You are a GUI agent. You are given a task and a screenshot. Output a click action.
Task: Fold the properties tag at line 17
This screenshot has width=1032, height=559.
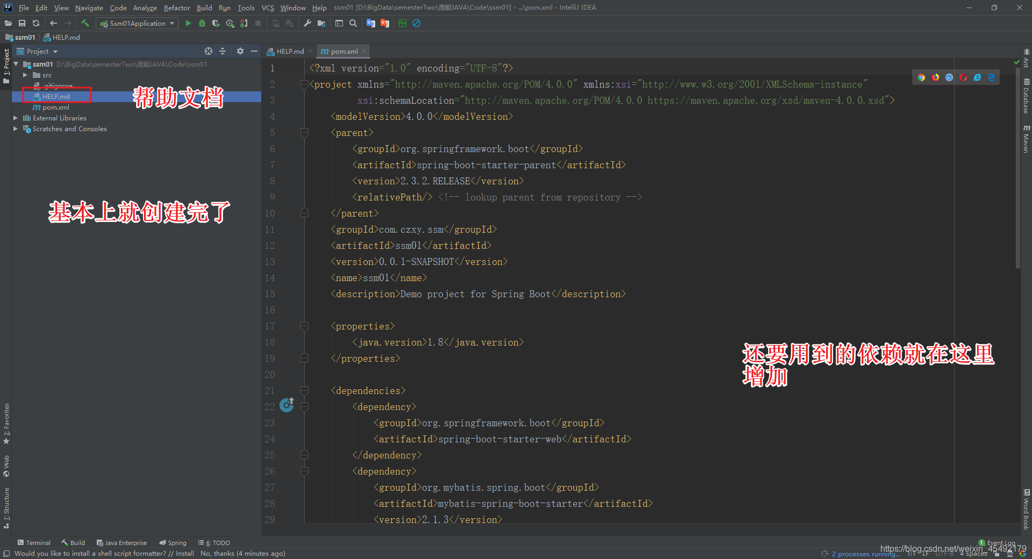coord(304,326)
